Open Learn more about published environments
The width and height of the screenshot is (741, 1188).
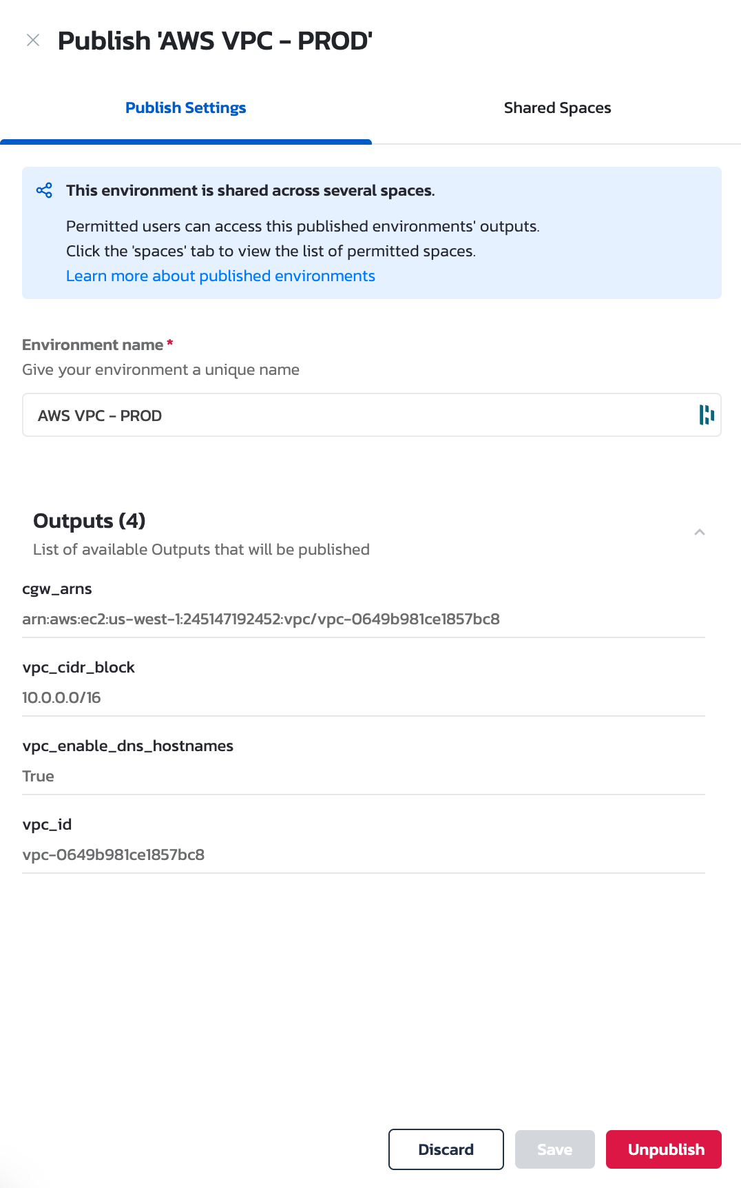click(220, 276)
